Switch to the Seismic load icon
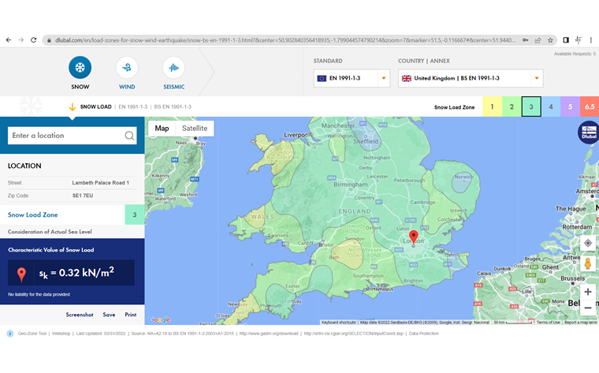This screenshot has height=373, width=599. tap(174, 68)
